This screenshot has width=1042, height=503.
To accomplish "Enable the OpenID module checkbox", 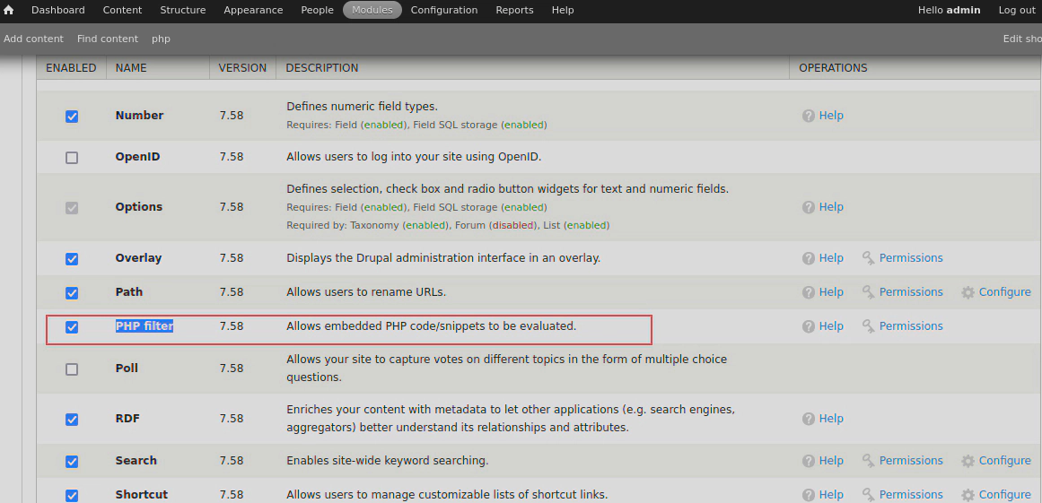I will coord(72,158).
